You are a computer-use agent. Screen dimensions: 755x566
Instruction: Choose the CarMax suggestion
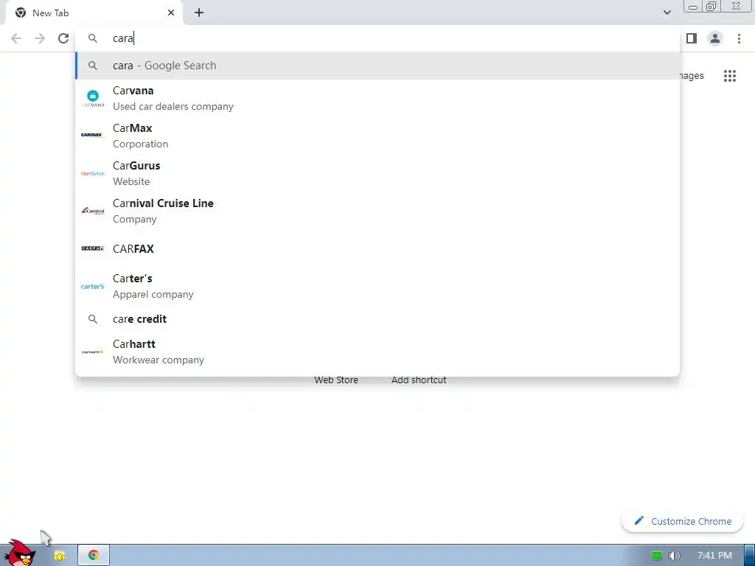click(x=377, y=136)
